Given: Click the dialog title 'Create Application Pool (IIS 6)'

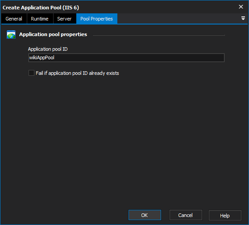Looking at the screenshot, I should pos(41,8).
